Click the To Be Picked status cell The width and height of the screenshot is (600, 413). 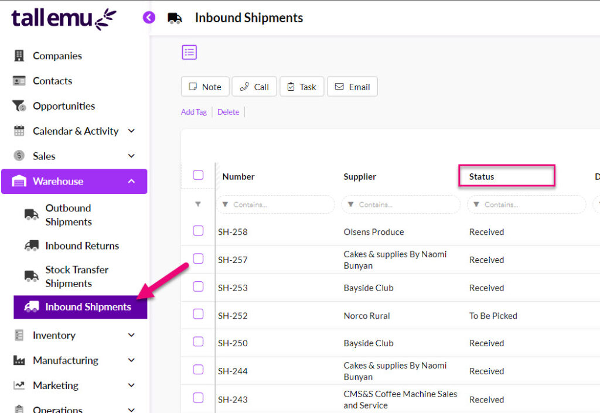click(493, 316)
